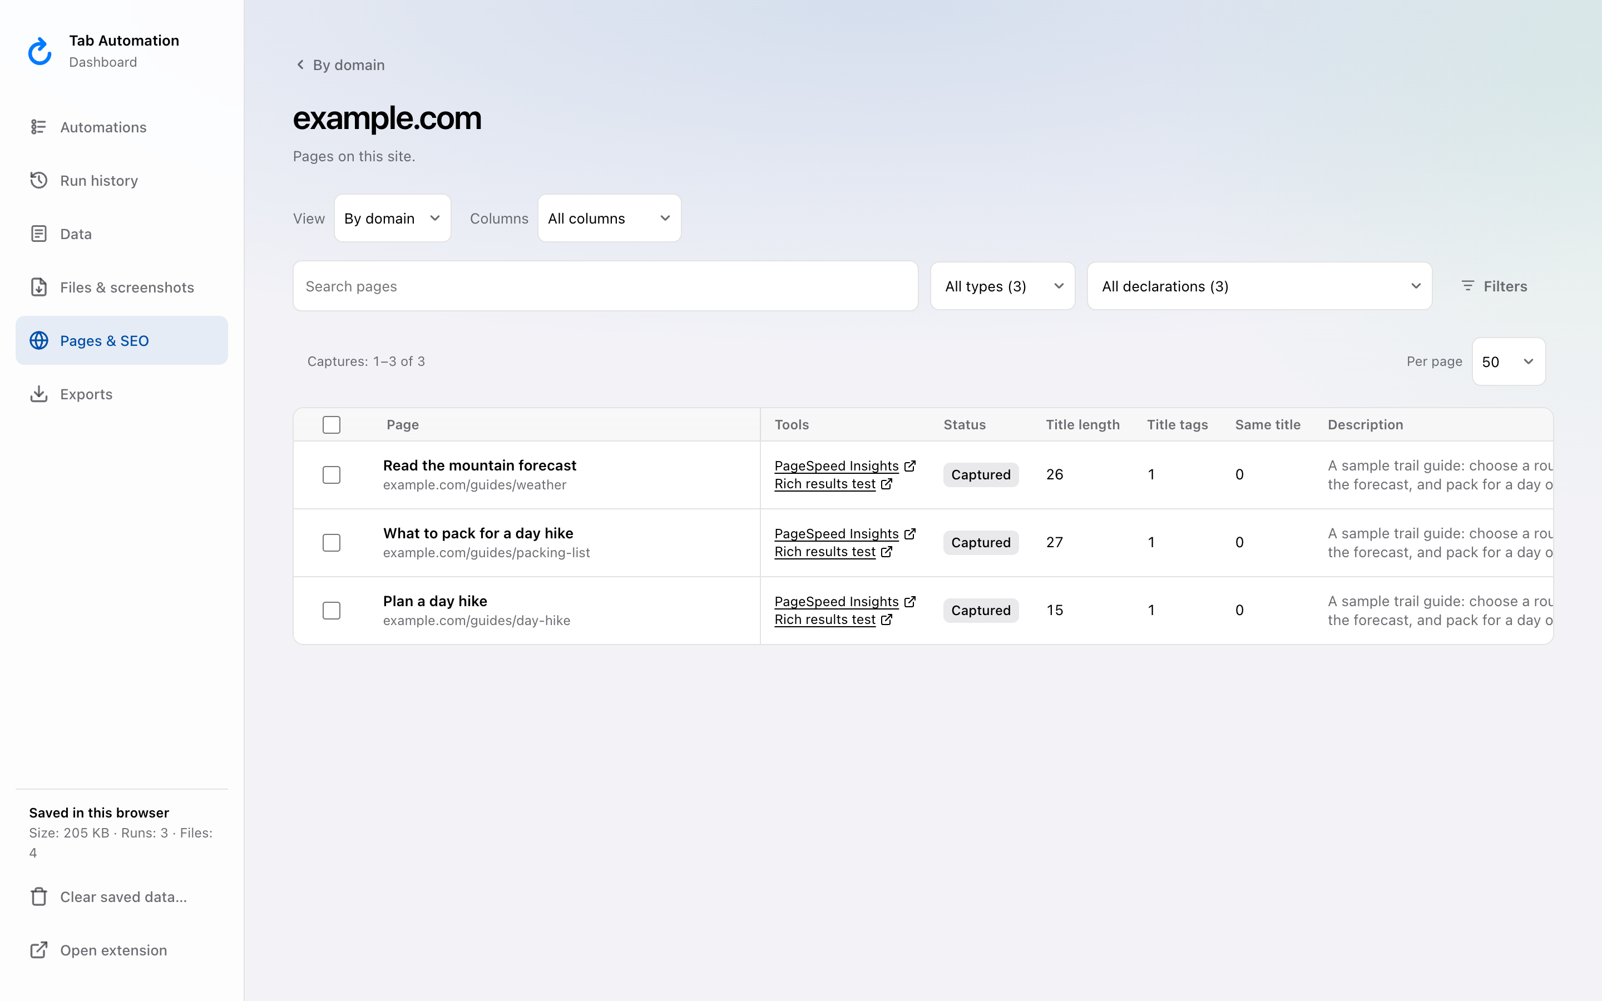Viewport: 1602px width, 1001px height.
Task: Open Files & screenshots section
Action: click(x=122, y=286)
